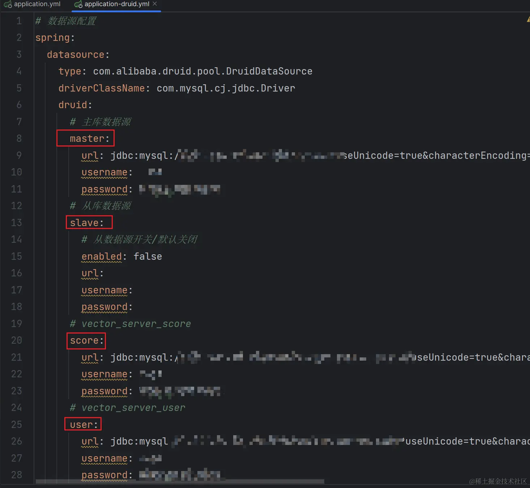Click the 'username' key on line 27
530x488 pixels.
pos(104,458)
